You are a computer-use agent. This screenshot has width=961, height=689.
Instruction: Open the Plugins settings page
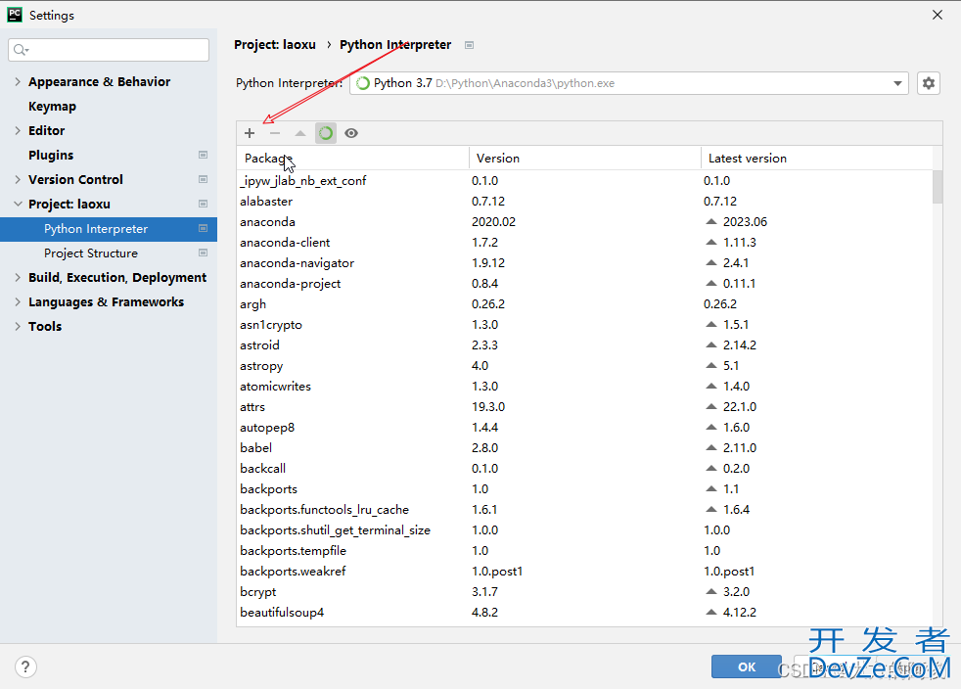51,155
